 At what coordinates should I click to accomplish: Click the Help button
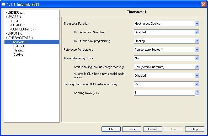pos(195,129)
